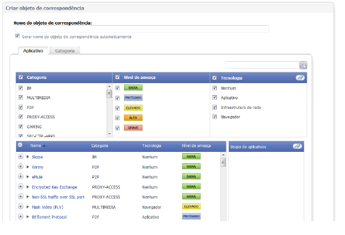Sort applications by Tecnologia column header
This screenshot has height=235, width=345.
152,146
